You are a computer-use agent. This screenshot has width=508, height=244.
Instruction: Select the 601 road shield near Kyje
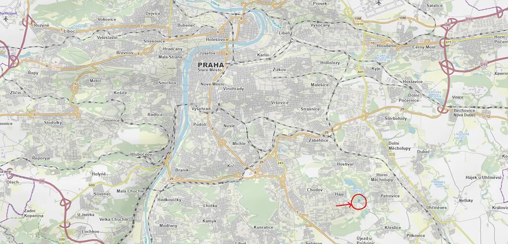click(361, 72)
